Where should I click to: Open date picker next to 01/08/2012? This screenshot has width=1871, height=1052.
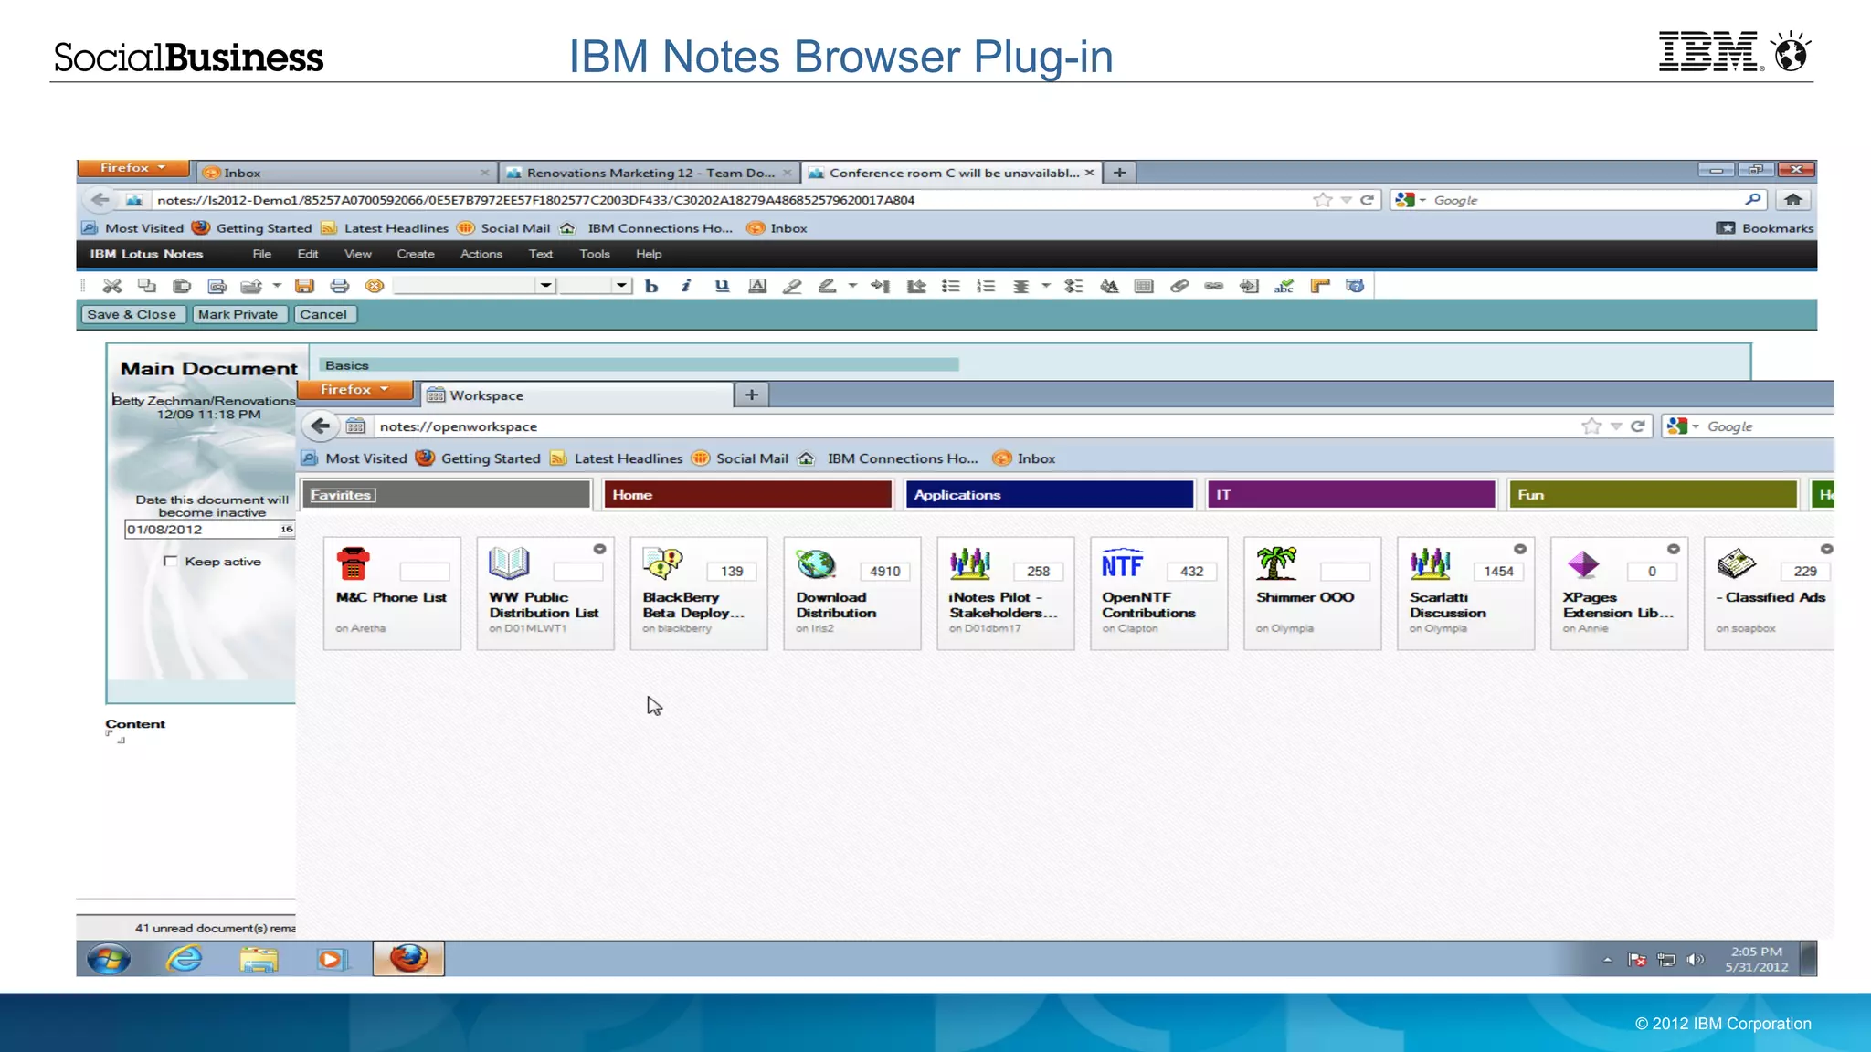(x=287, y=530)
